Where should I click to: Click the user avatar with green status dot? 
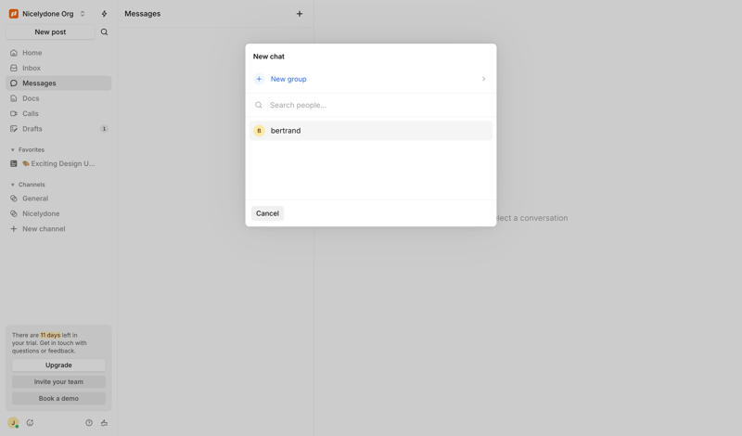click(x=13, y=423)
